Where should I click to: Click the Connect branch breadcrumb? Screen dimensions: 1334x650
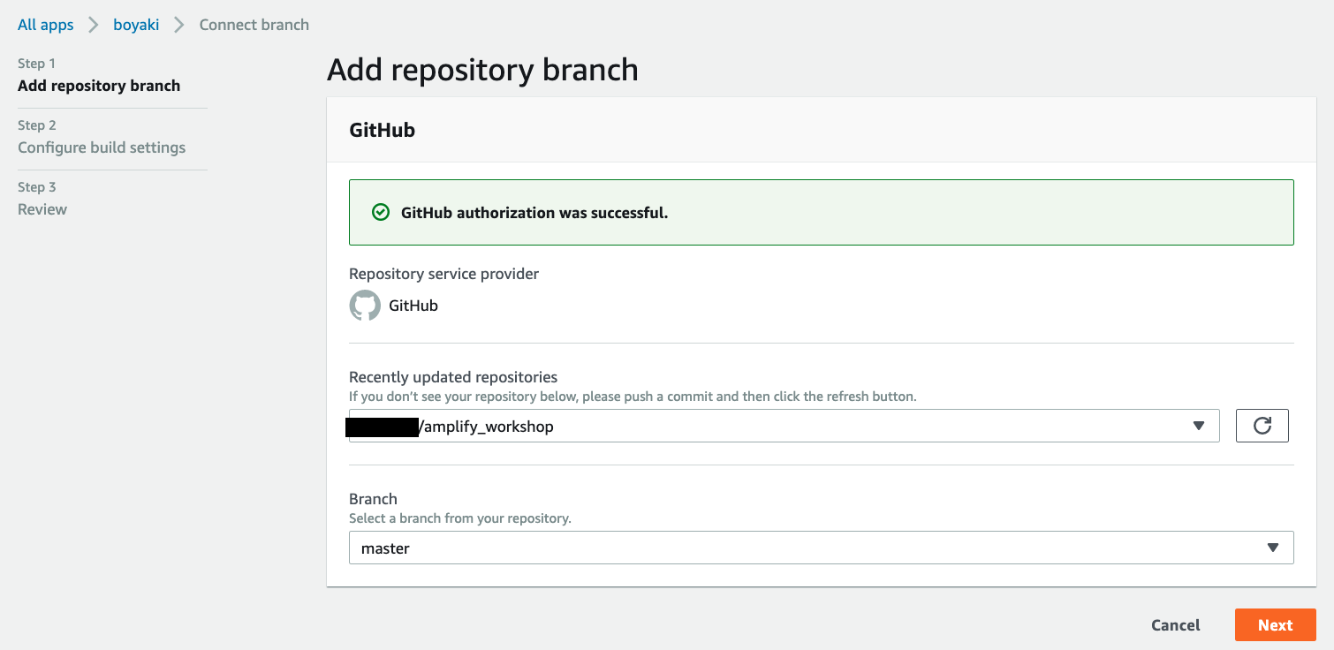tap(254, 25)
